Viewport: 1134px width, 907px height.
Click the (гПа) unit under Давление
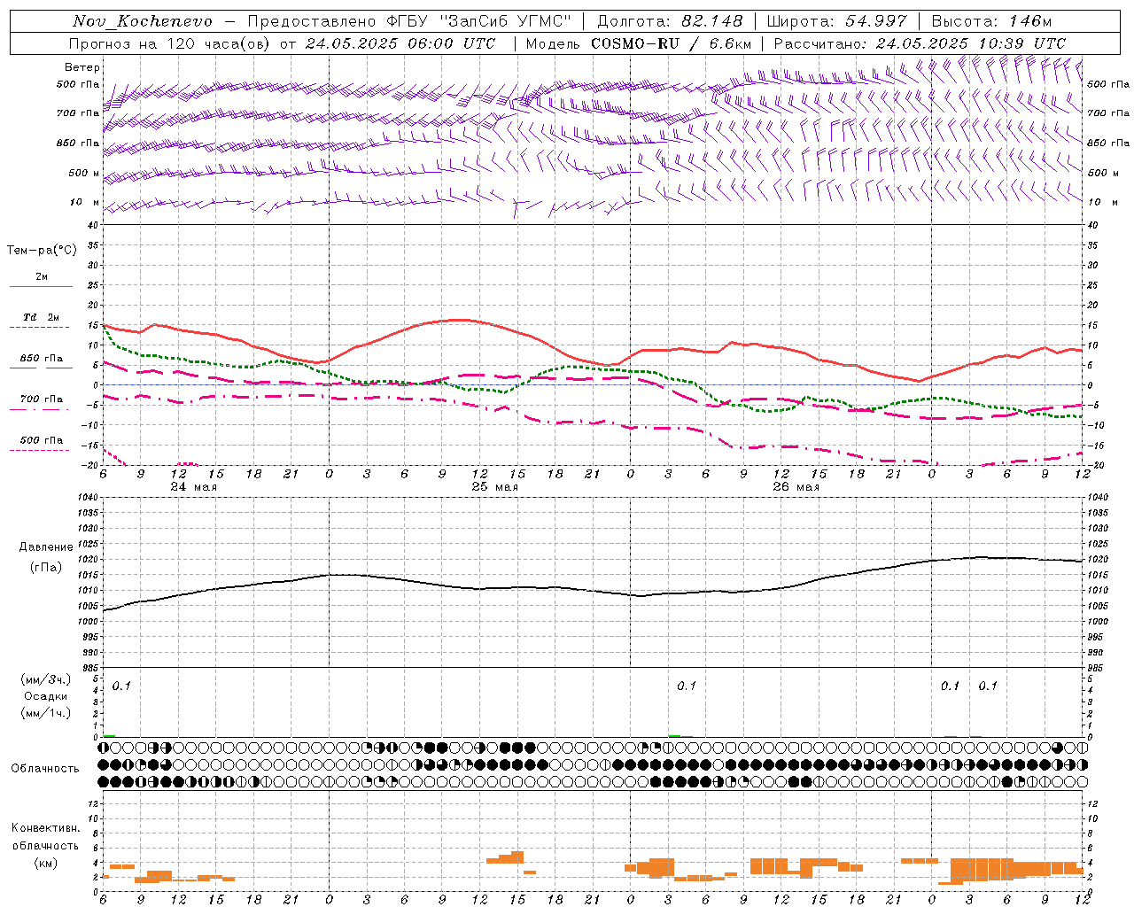46,568
